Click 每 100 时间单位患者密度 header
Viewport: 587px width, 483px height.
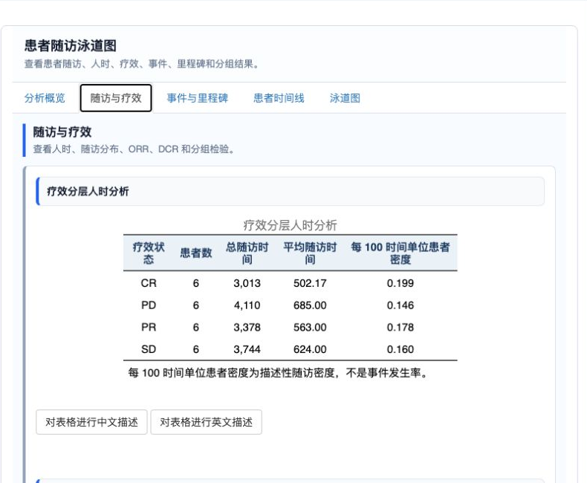point(400,253)
